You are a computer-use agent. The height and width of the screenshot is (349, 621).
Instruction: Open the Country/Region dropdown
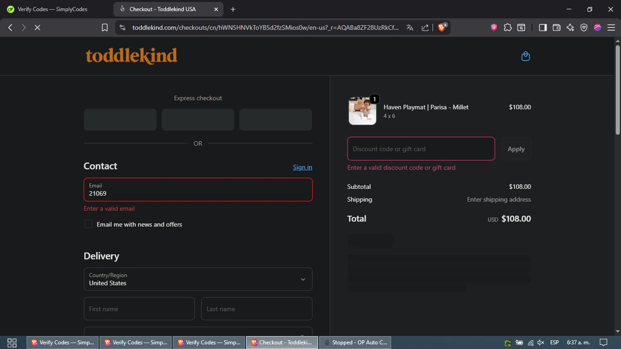[x=198, y=279]
